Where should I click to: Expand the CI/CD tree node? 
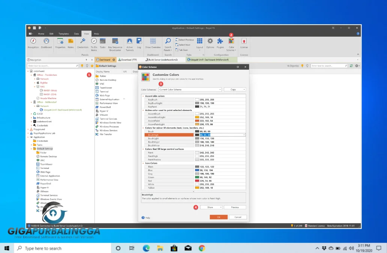point(31,114)
